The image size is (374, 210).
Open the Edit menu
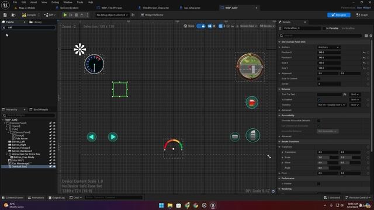click(23, 2)
